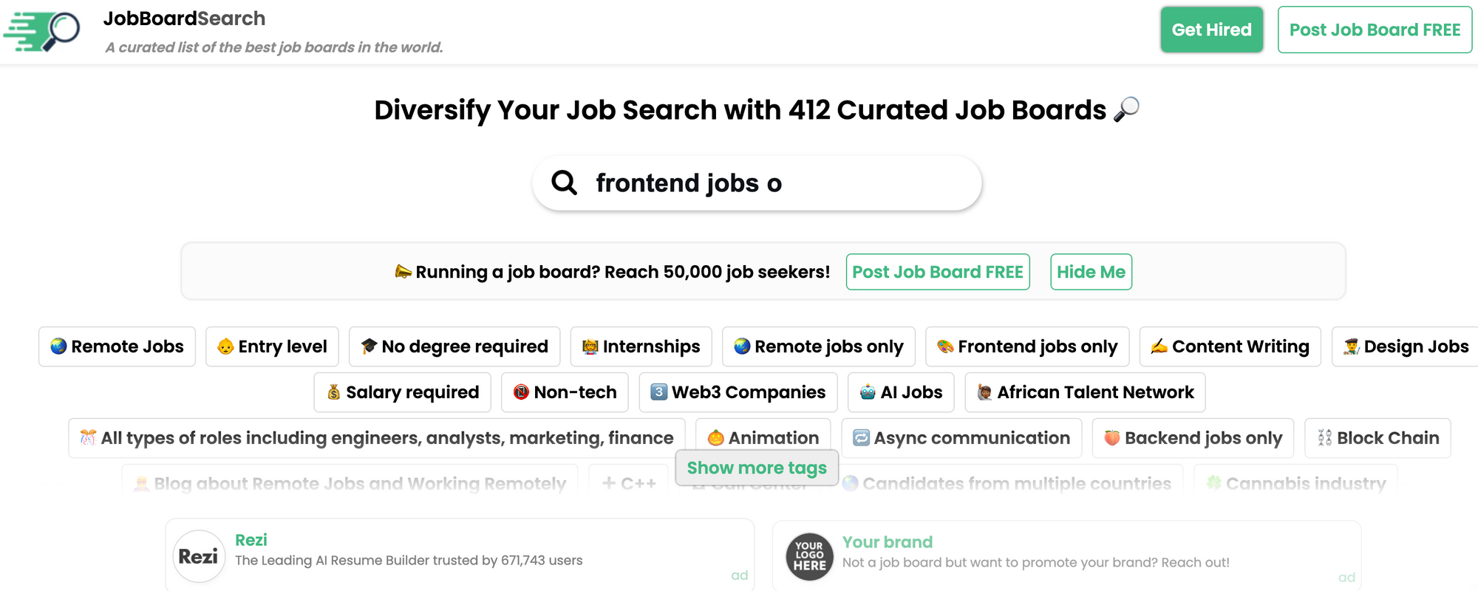The height and width of the screenshot is (591, 1478).
Task: Open the Your brand ad link
Action: click(887, 542)
